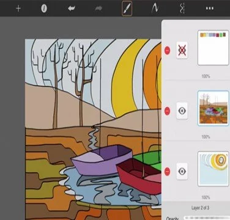Delete the top color-palette layer
Image resolution: width=230 pixels, height=220 pixels.
(x=167, y=50)
